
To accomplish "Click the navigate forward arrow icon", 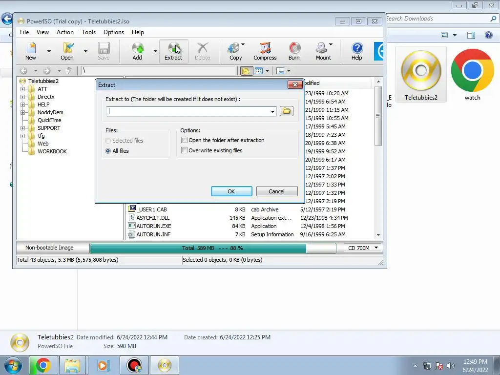I will point(47,70).
